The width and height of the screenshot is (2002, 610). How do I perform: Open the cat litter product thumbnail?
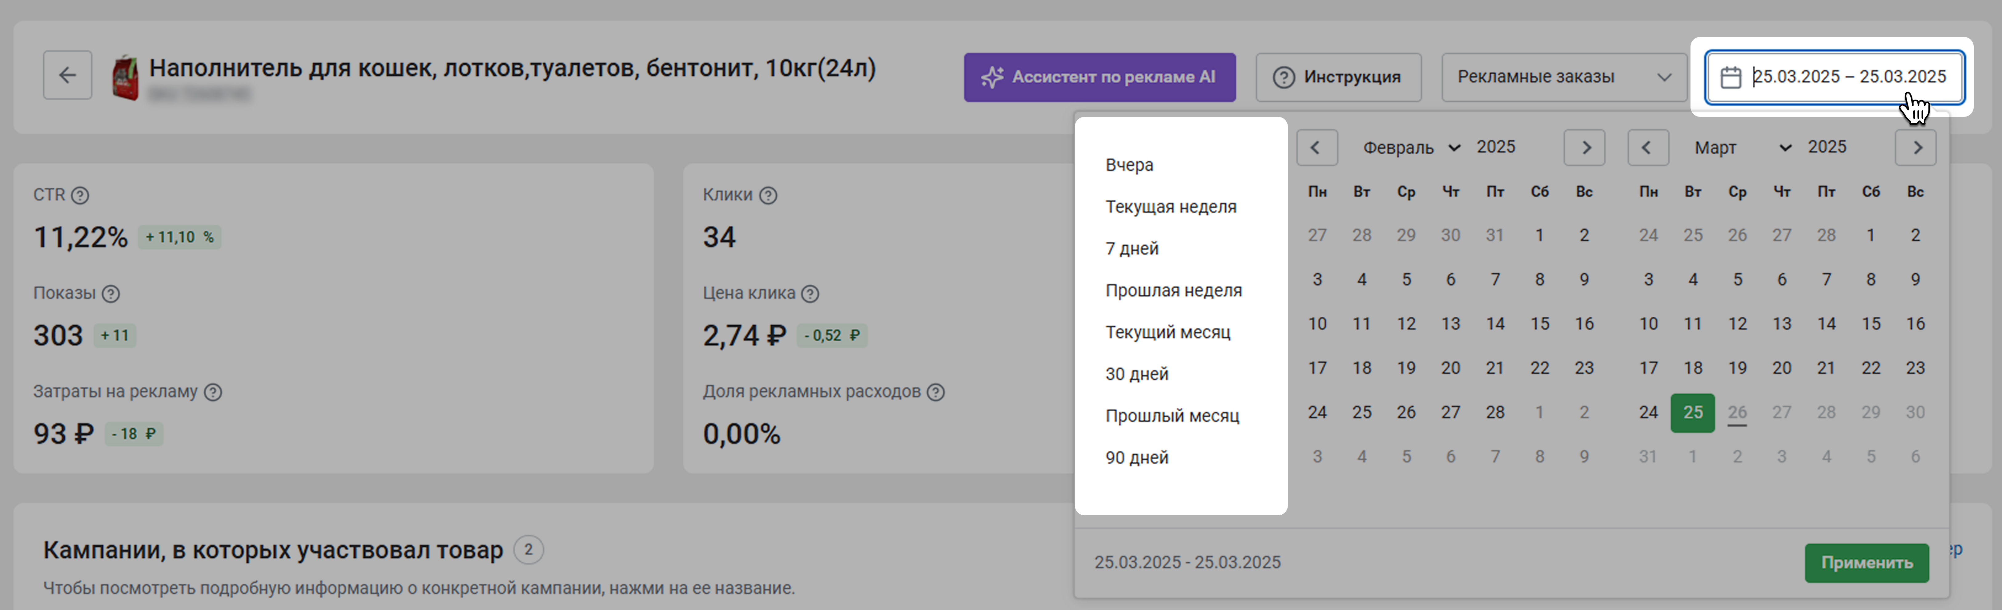coord(125,77)
